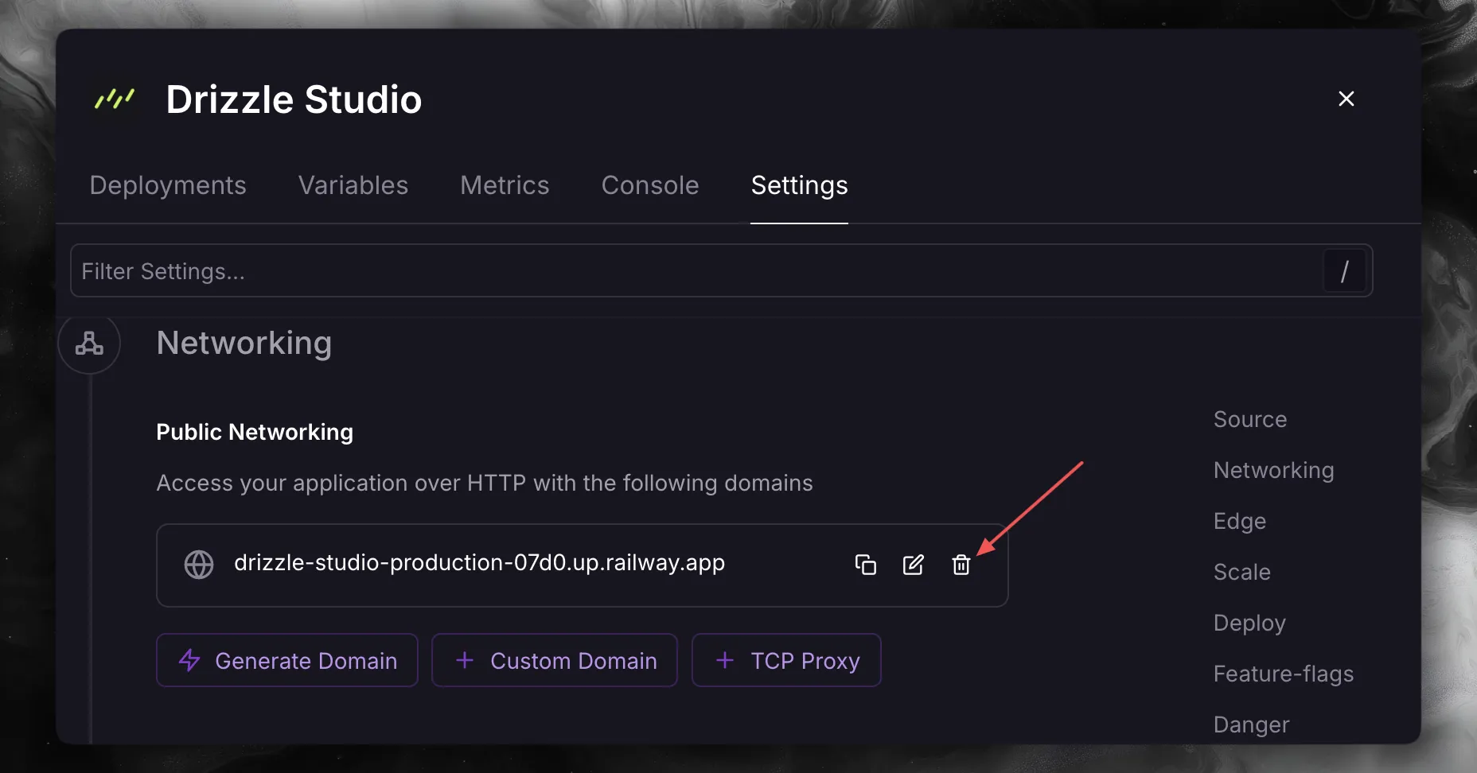Click the slash shortcut key hint
The image size is (1477, 773).
pyautogui.click(x=1345, y=271)
